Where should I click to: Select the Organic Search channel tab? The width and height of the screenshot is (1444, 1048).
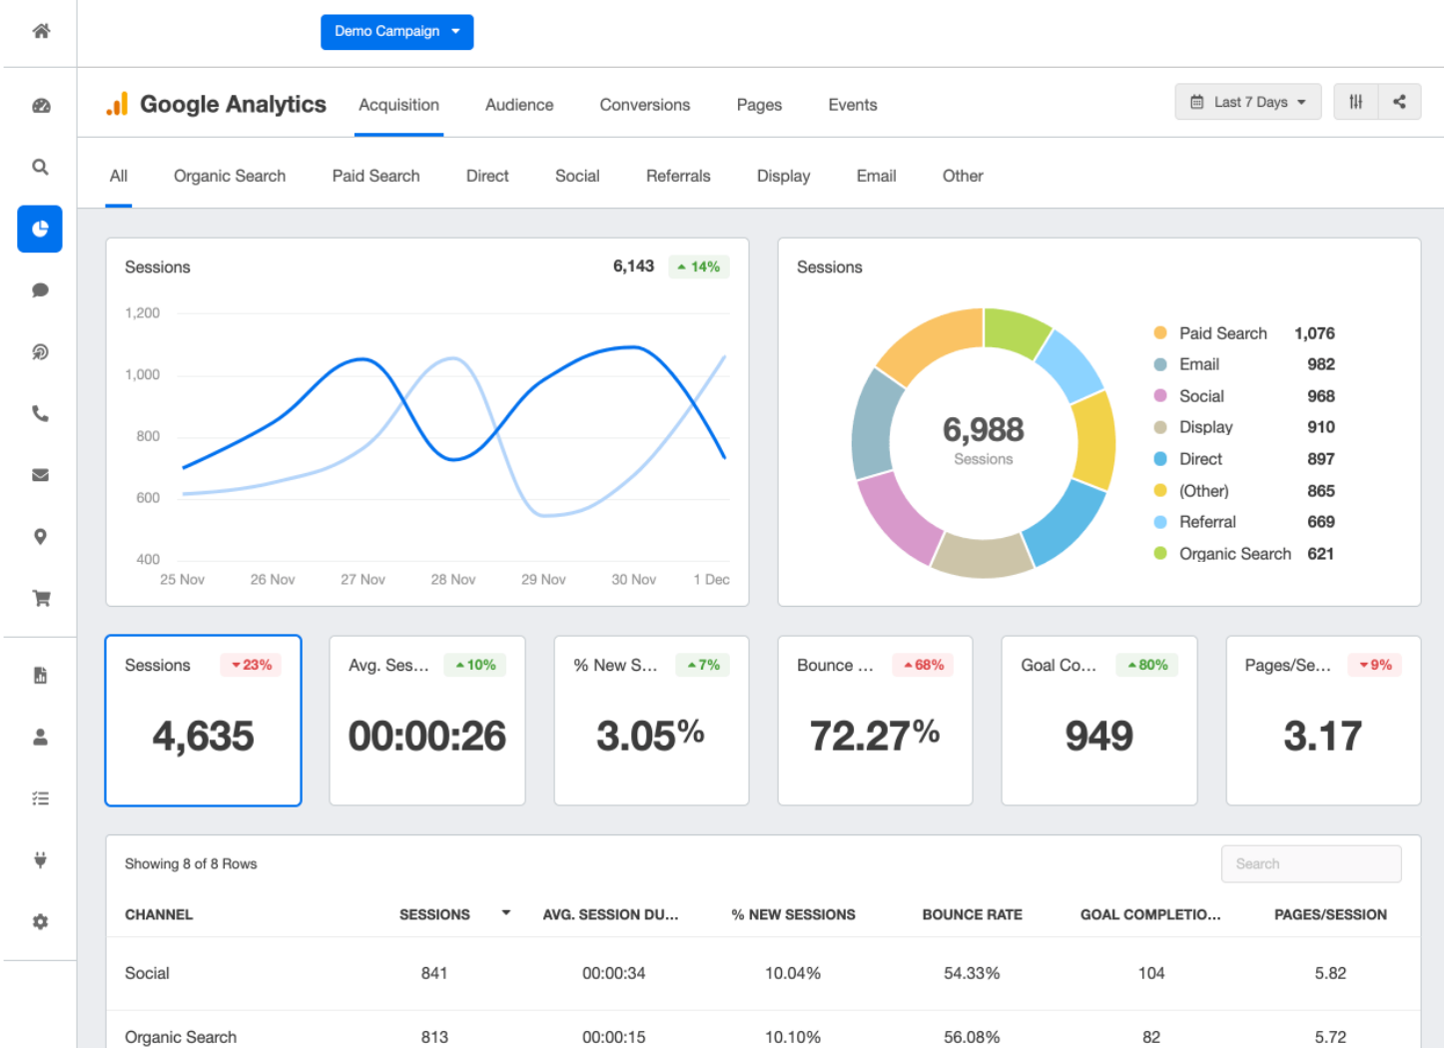[230, 176]
